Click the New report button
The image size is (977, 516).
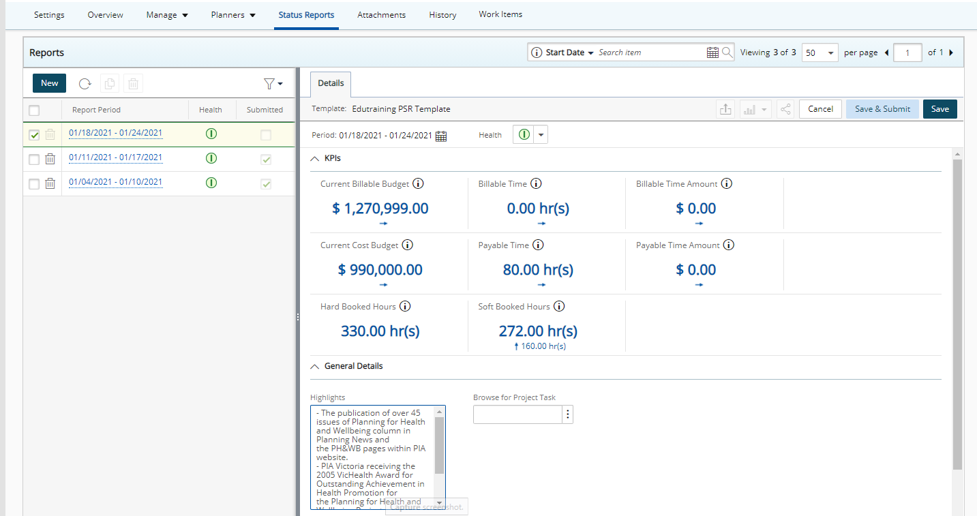coord(50,83)
